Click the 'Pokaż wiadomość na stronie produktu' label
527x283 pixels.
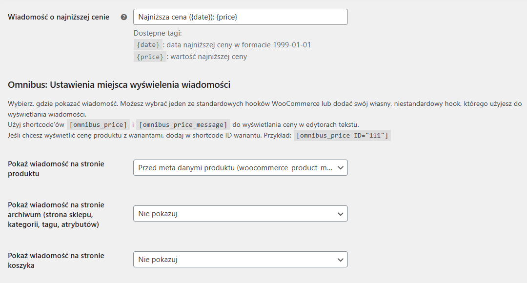pyautogui.click(x=56, y=169)
